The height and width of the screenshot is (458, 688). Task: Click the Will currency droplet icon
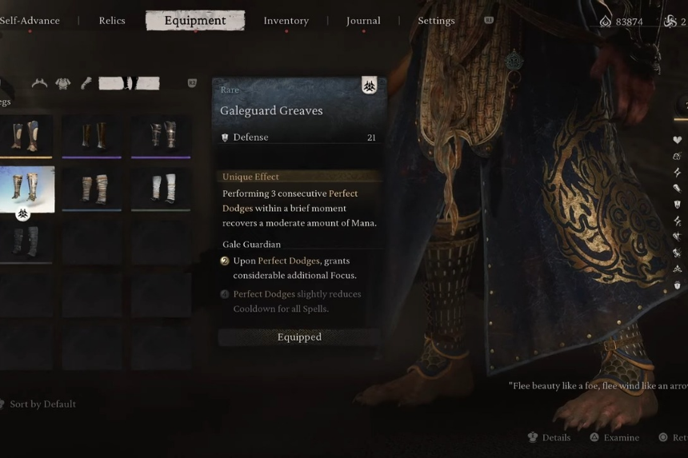[x=606, y=21]
